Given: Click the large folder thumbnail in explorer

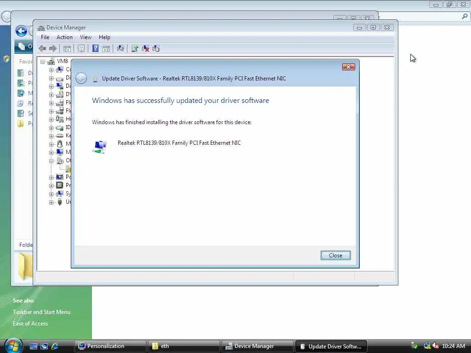Looking at the screenshot, I should tap(25, 267).
